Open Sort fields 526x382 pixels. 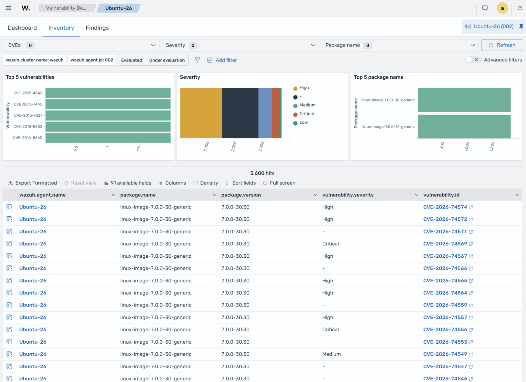pyautogui.click(x=241, y=183)
